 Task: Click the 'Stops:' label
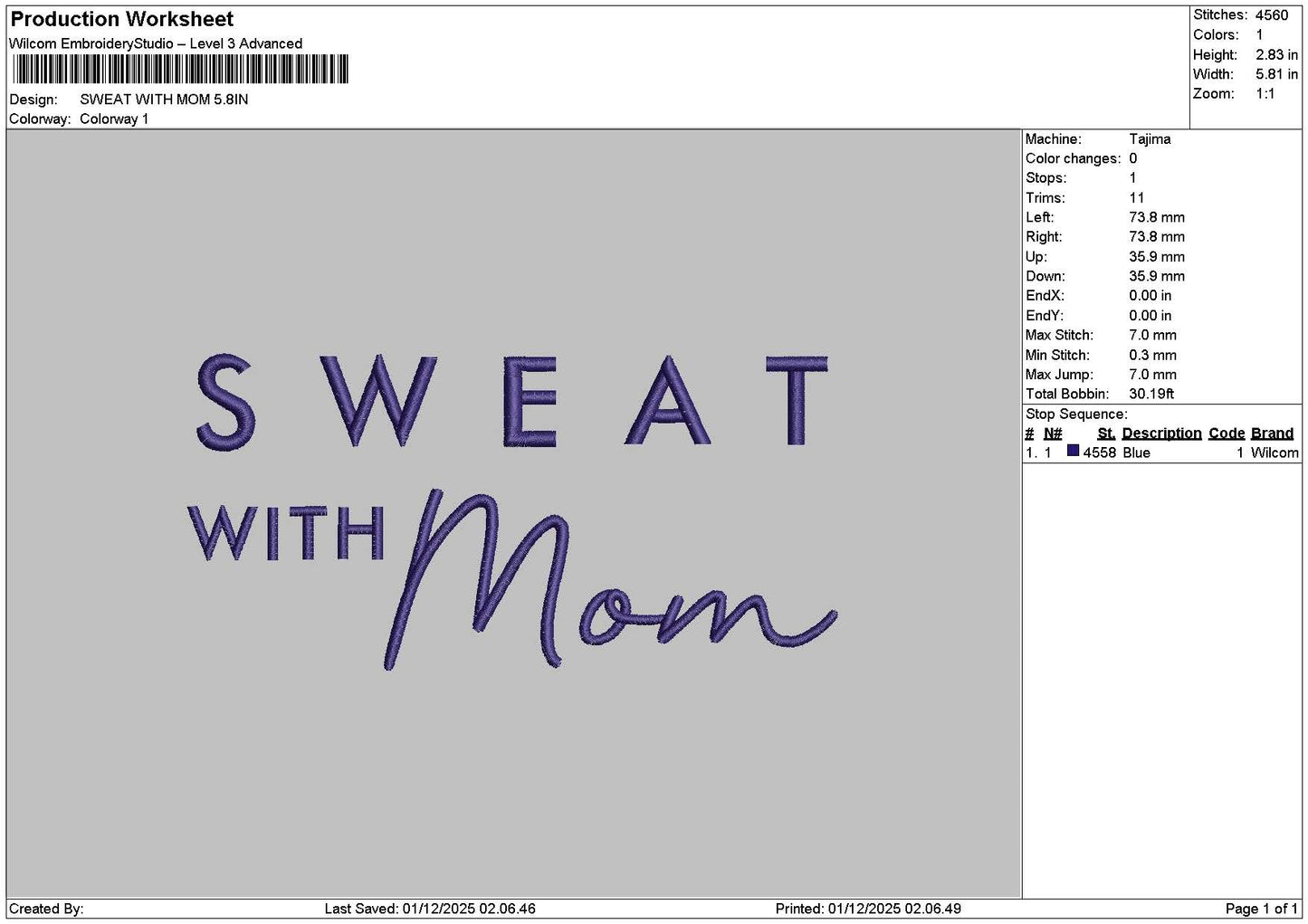(1045, 178)
